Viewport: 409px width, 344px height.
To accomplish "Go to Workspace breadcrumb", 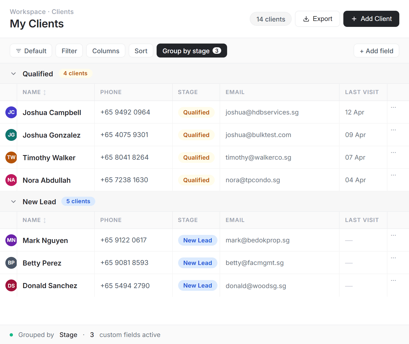I will (x=28, y=12).
